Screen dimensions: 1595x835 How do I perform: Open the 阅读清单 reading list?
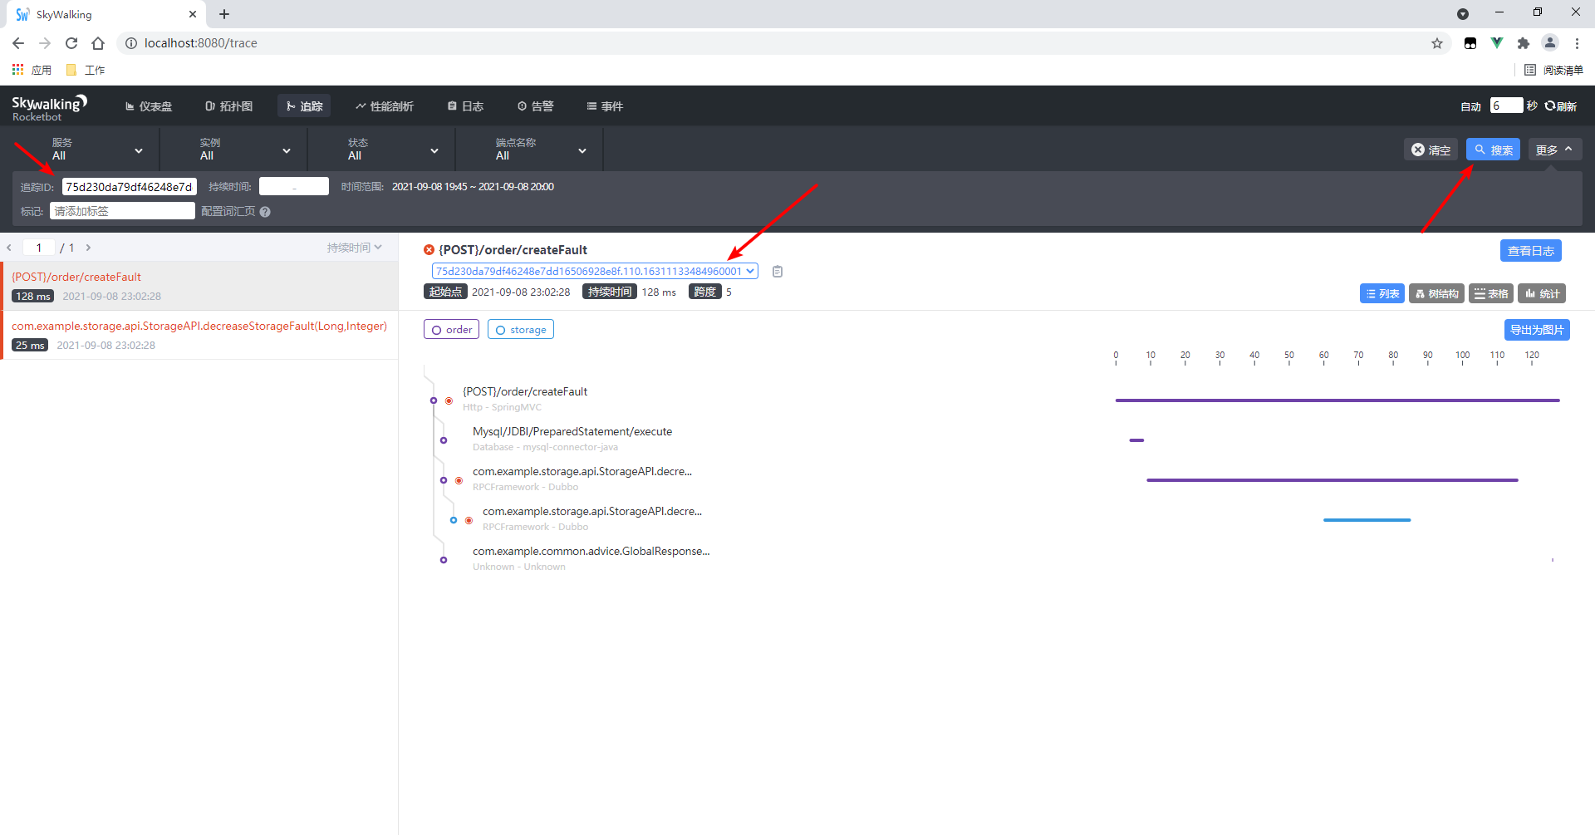(x=1554, y=70)
